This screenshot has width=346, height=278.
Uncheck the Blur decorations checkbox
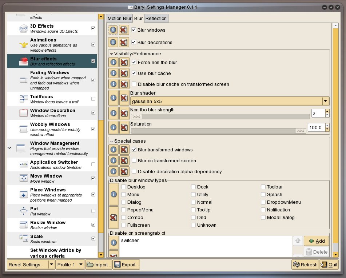134,42
